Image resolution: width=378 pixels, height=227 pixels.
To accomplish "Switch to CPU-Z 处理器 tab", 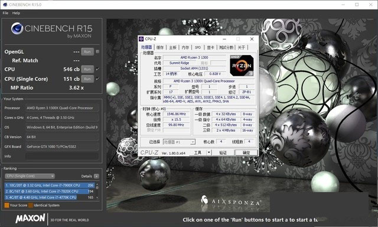I will 146,47.
